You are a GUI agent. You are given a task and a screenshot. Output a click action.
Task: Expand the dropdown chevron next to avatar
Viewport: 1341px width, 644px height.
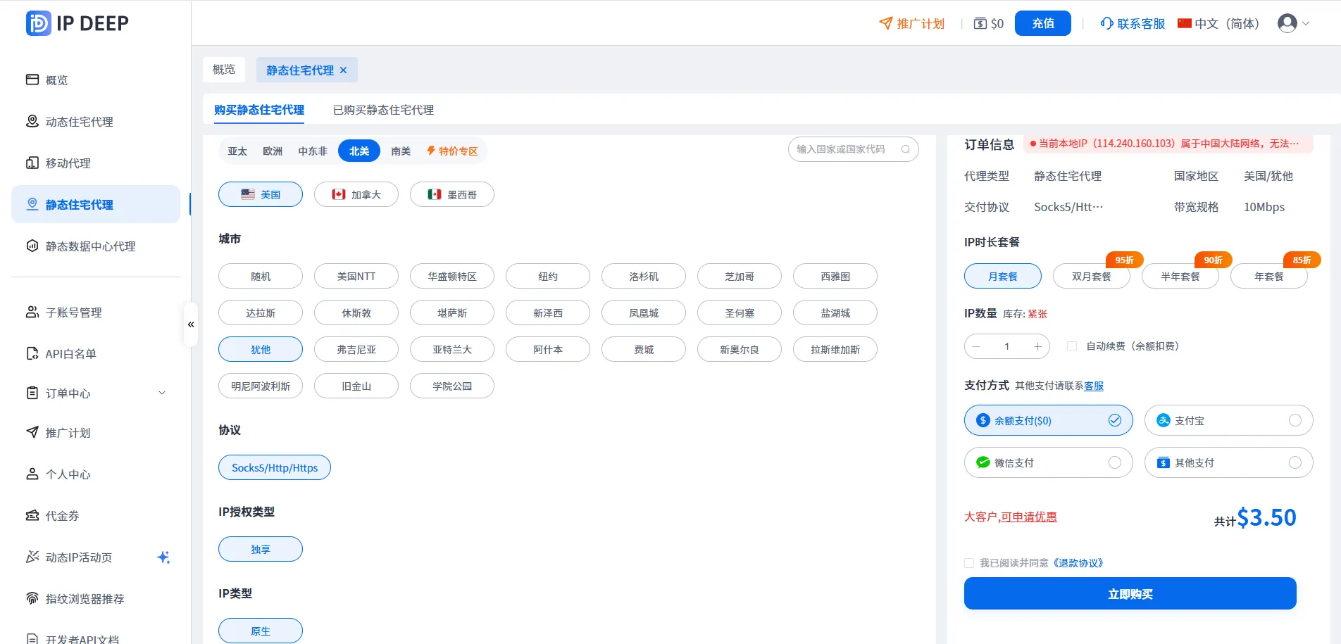1306,23
